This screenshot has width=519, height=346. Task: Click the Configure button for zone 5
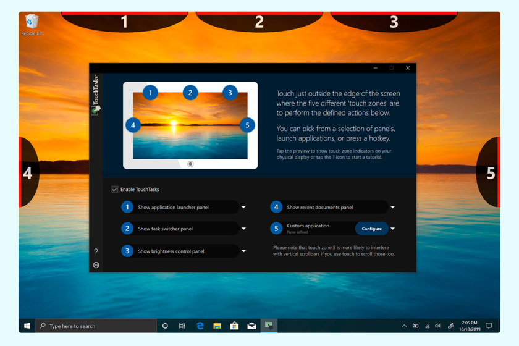372,229
